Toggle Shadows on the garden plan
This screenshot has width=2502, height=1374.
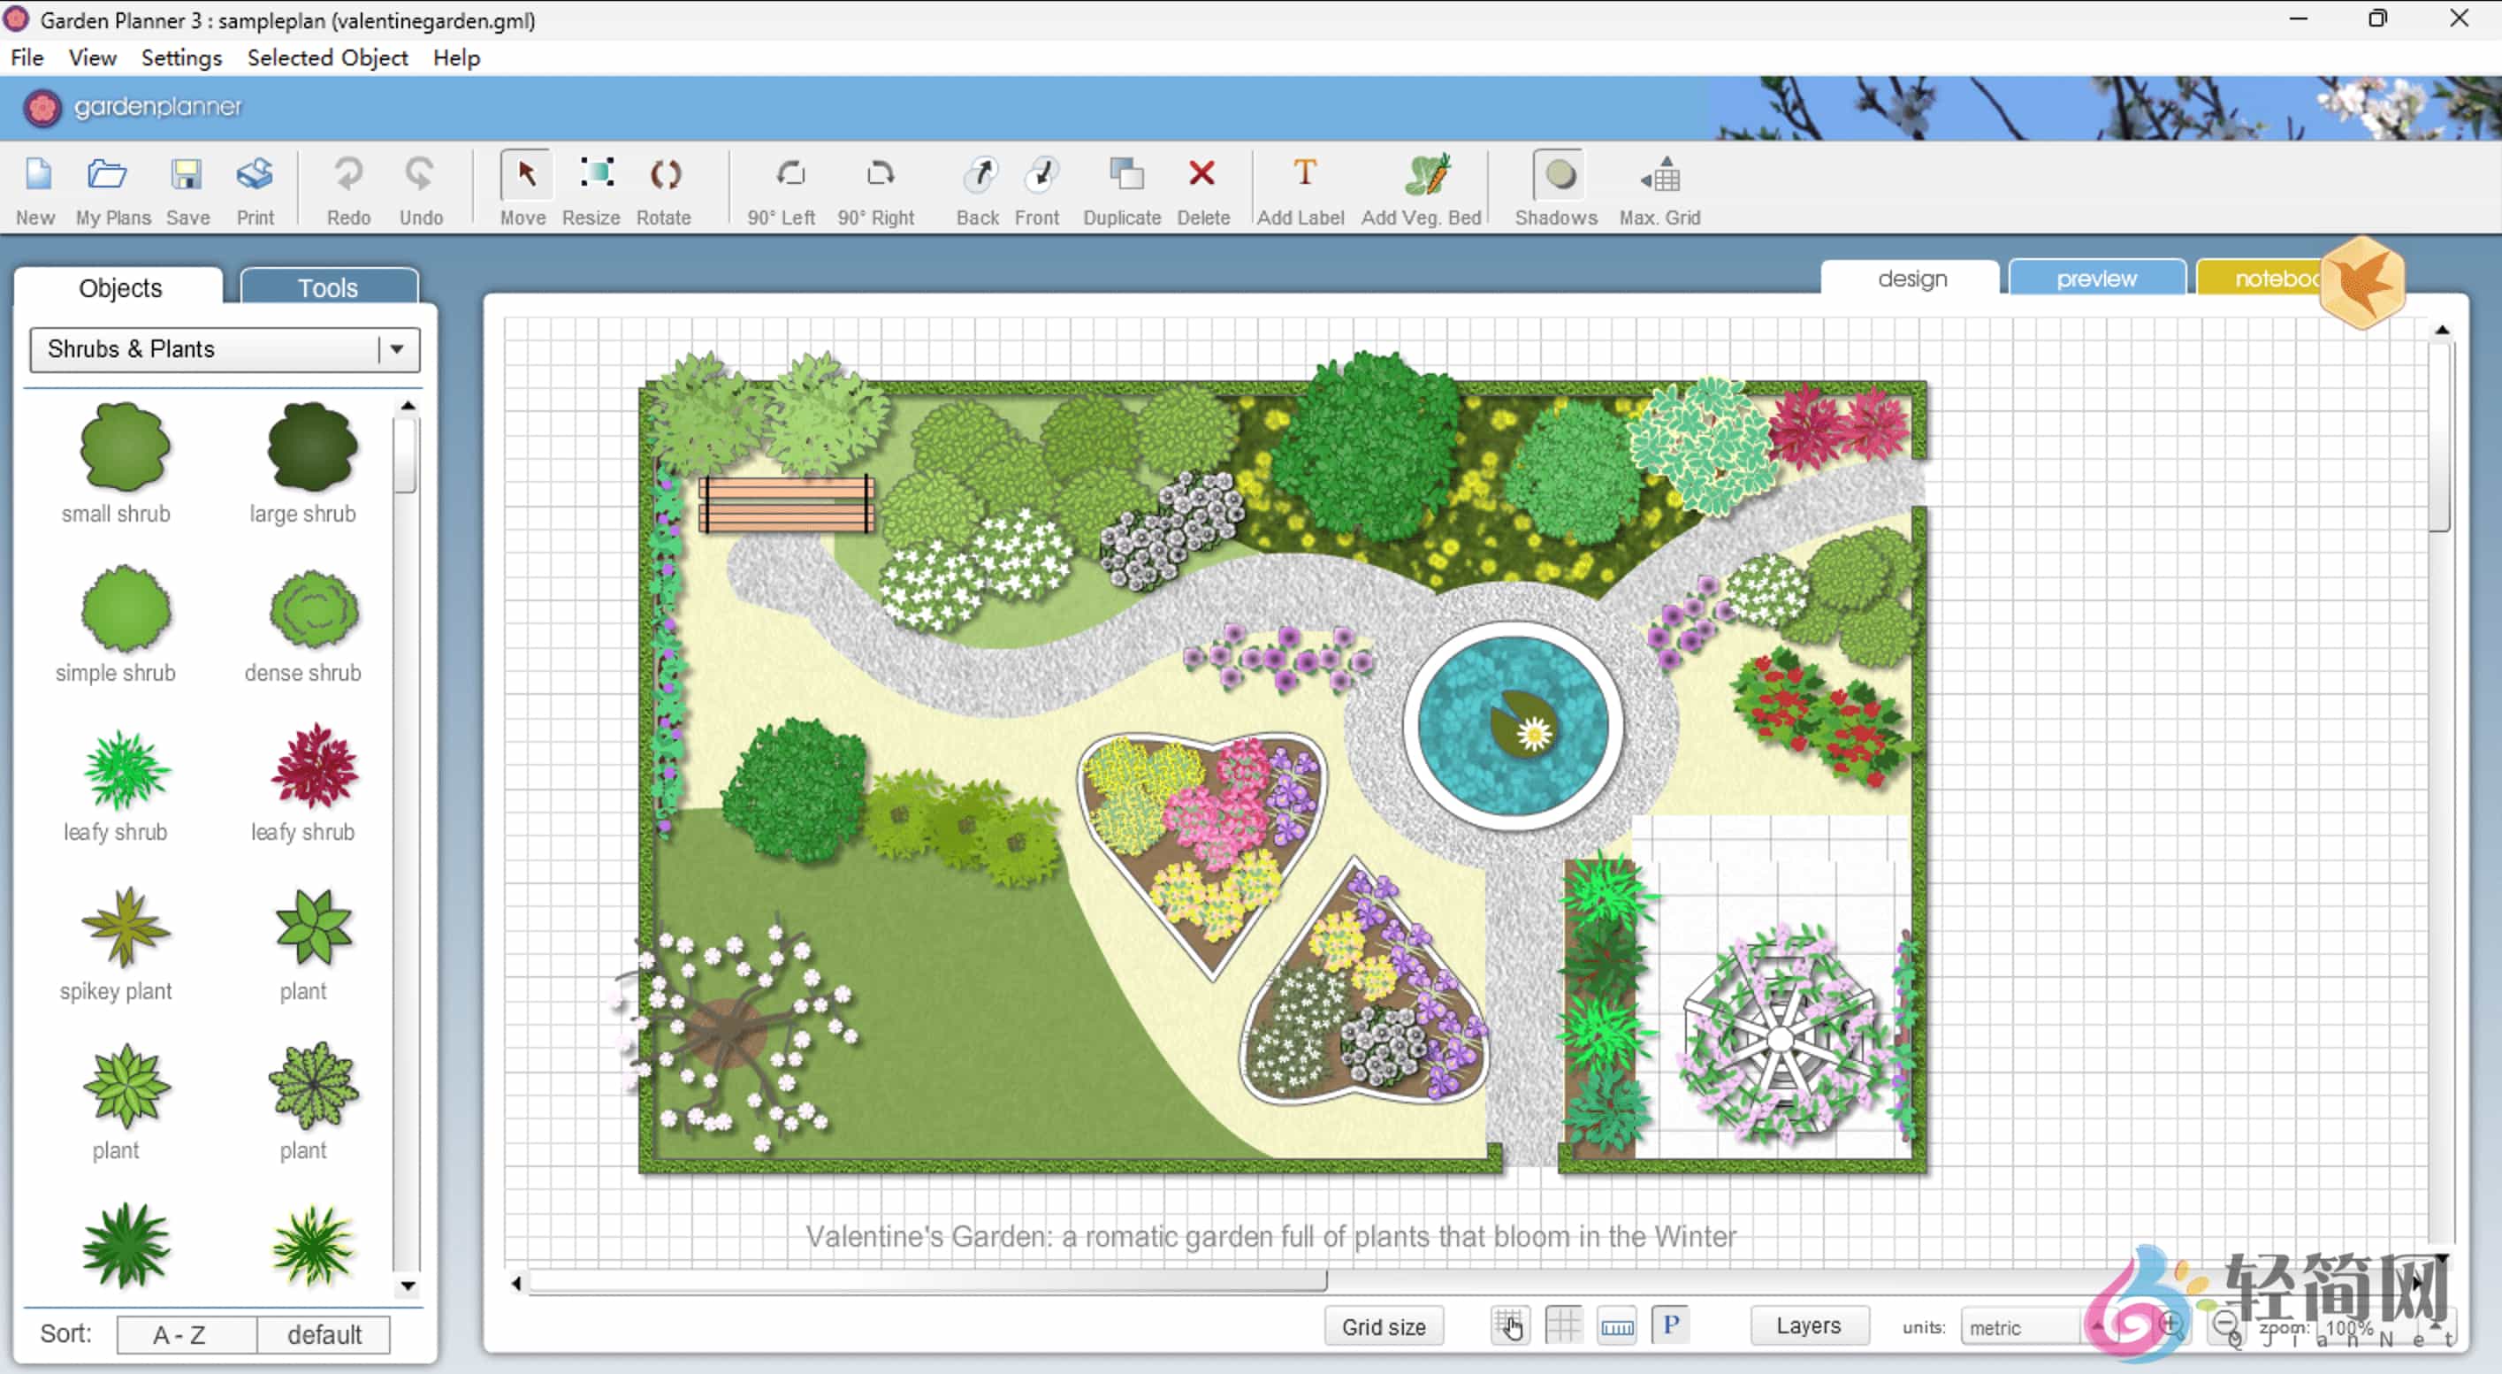click(x=1555, y=187)
